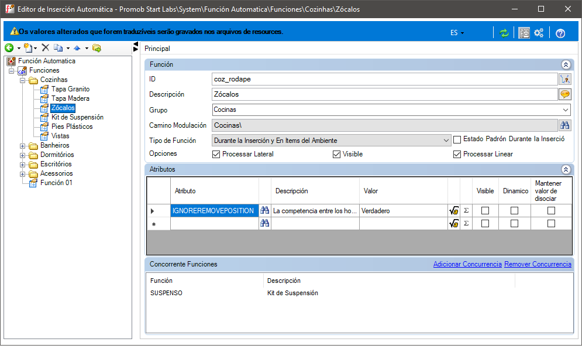Click the delete X icon in tree toolbar
This screenshot has height=352, width=582.
45,47
